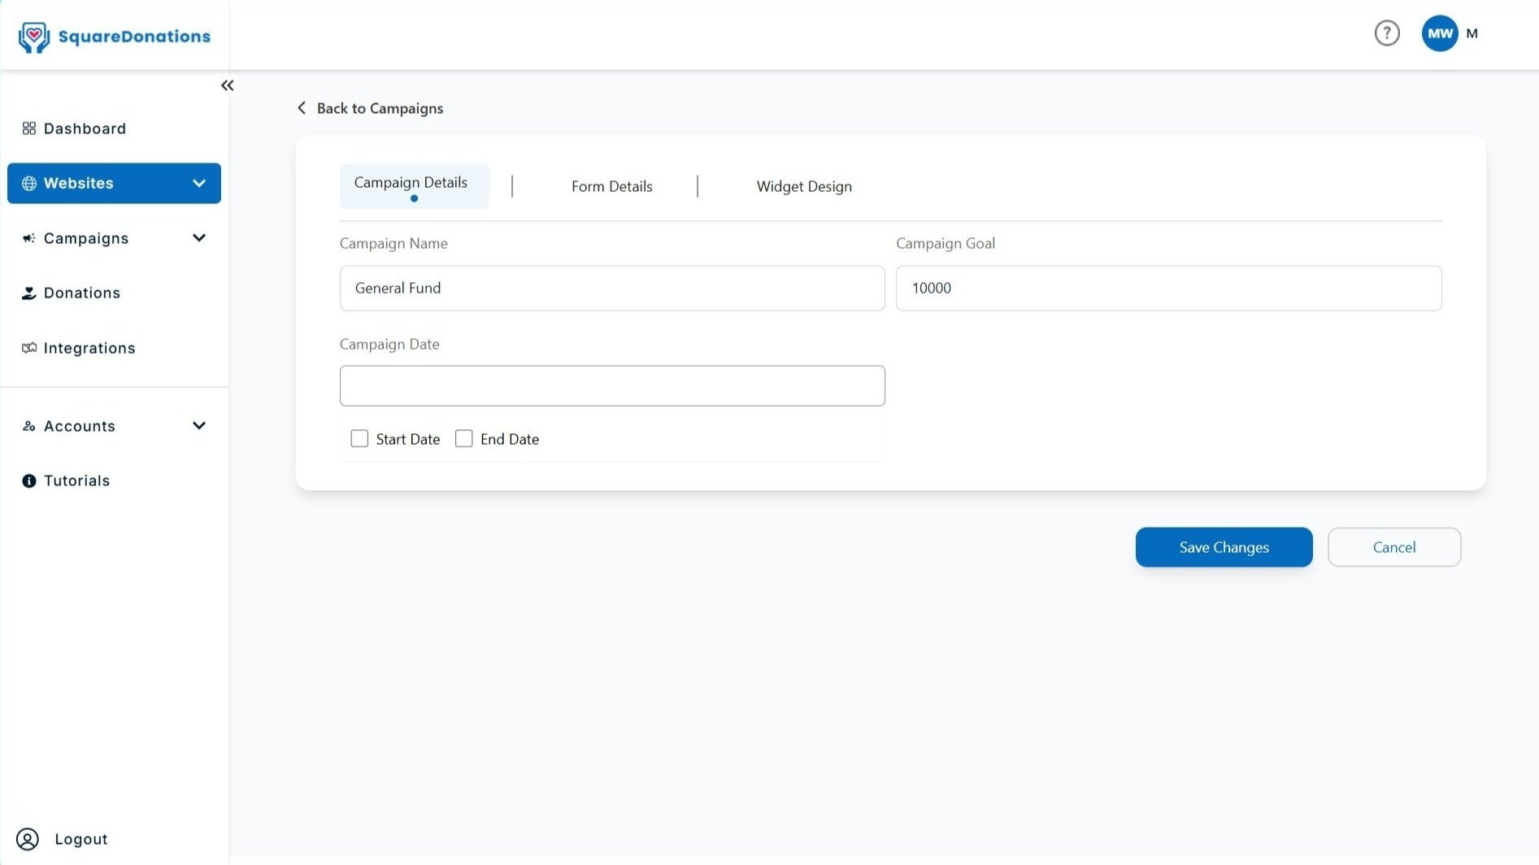This screenshot has height=865, width=1539.
Task: Click the Websites globe icon
Action: click(29, 184)
